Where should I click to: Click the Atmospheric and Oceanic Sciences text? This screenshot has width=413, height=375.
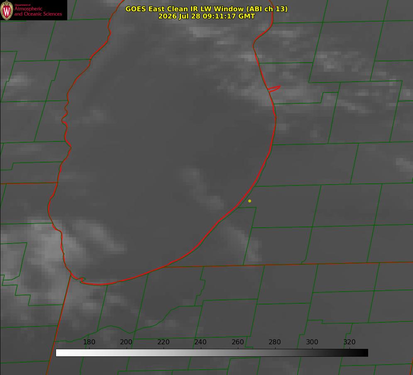pos(38,11)
